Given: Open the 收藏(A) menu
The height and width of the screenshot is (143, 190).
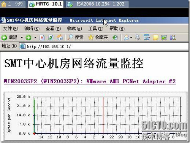Looking at the screenshot, I should point(74,29).
